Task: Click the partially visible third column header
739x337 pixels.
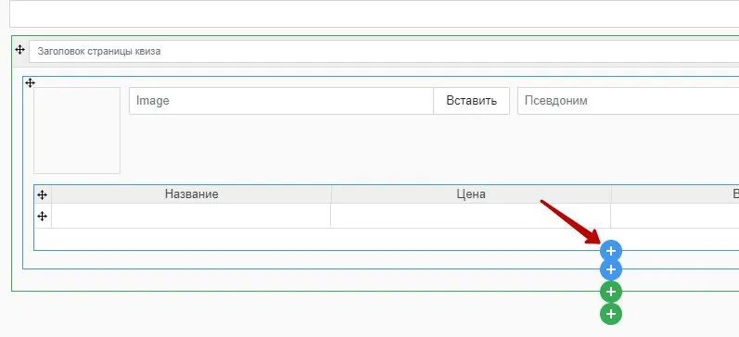Action: [675, 193]
